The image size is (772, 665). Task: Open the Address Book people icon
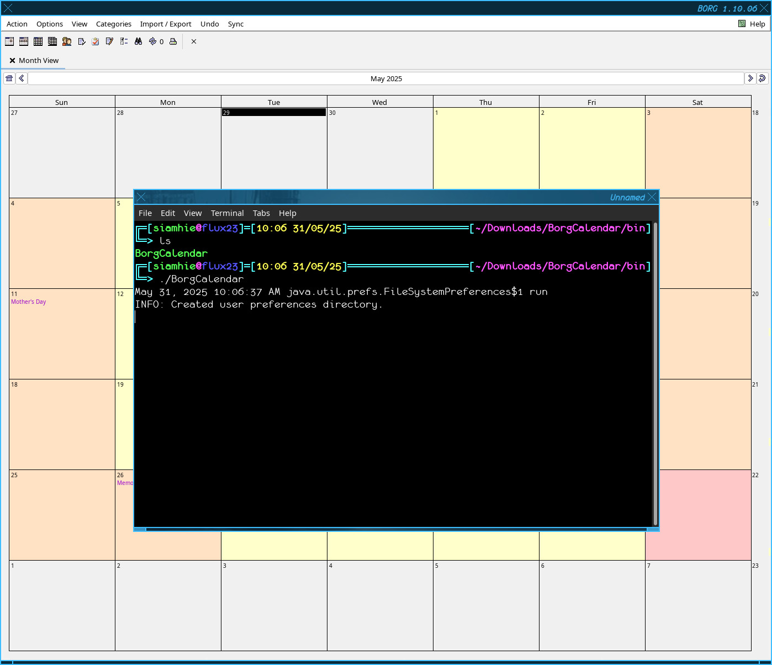pos(67,41)
